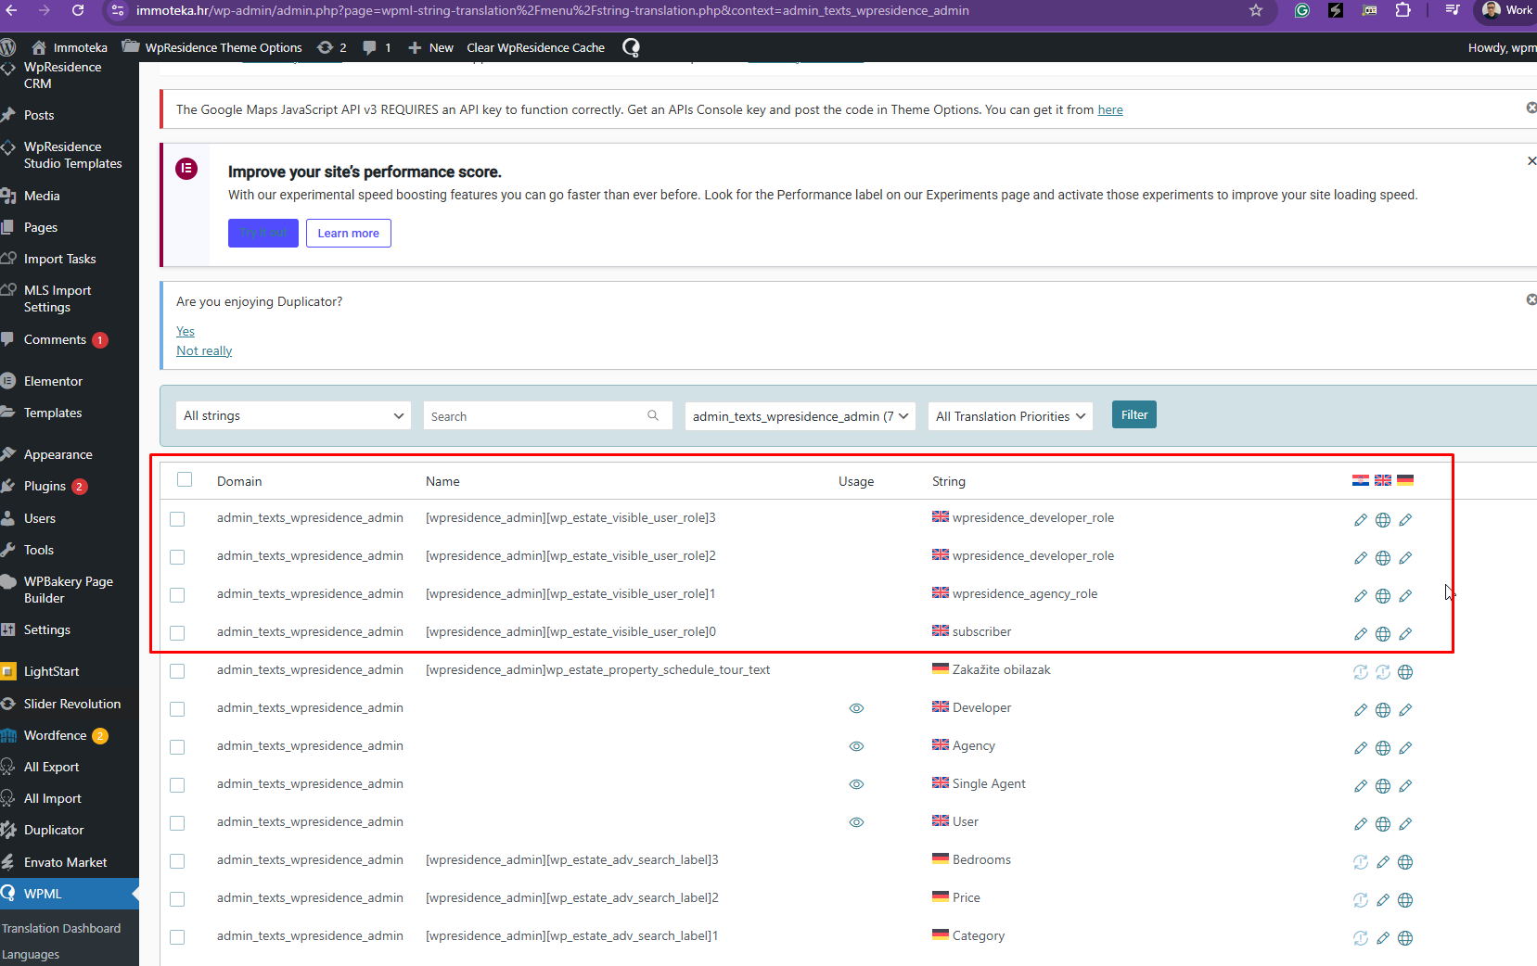Select checkbox for the Zakažite obilazak row
Image resolution: width=1537 pixels, height=966 pixels.
(x=177, y=671)
